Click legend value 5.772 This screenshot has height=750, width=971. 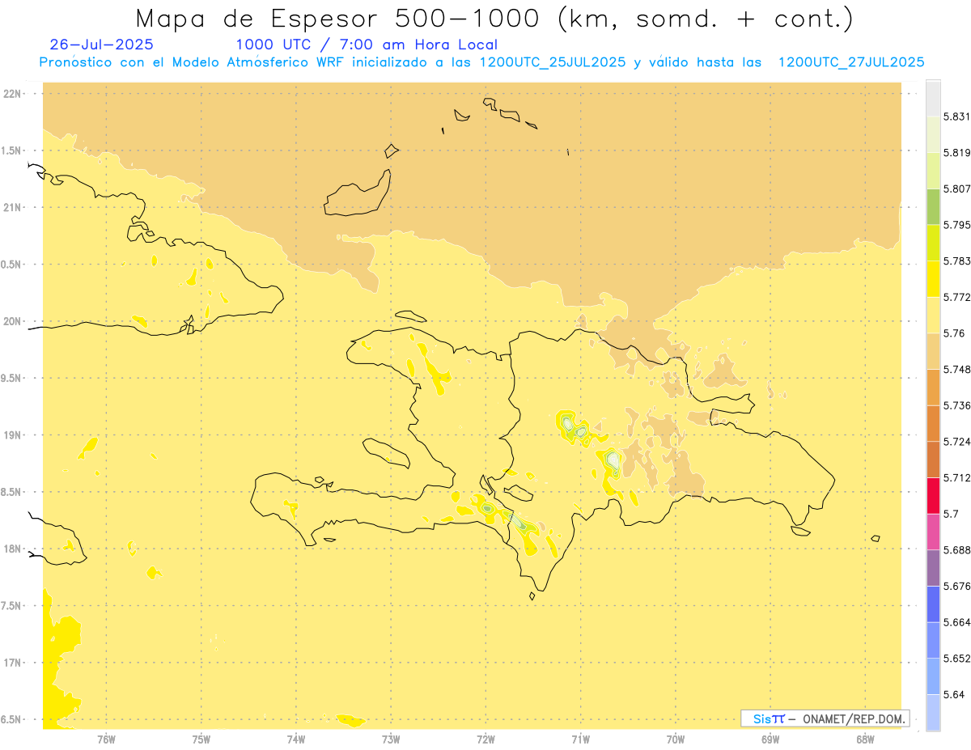(957, 297)
